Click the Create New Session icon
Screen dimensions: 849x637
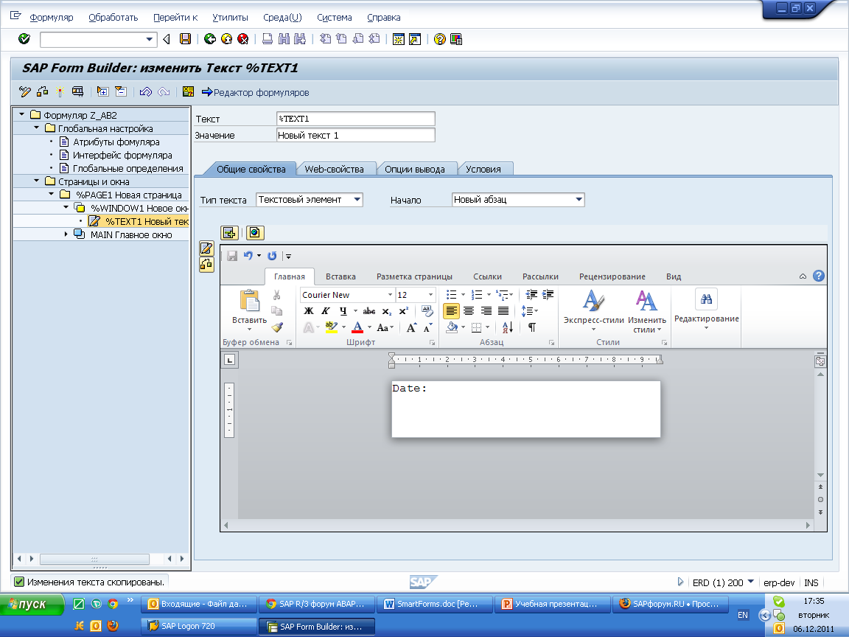pos(399,39)
